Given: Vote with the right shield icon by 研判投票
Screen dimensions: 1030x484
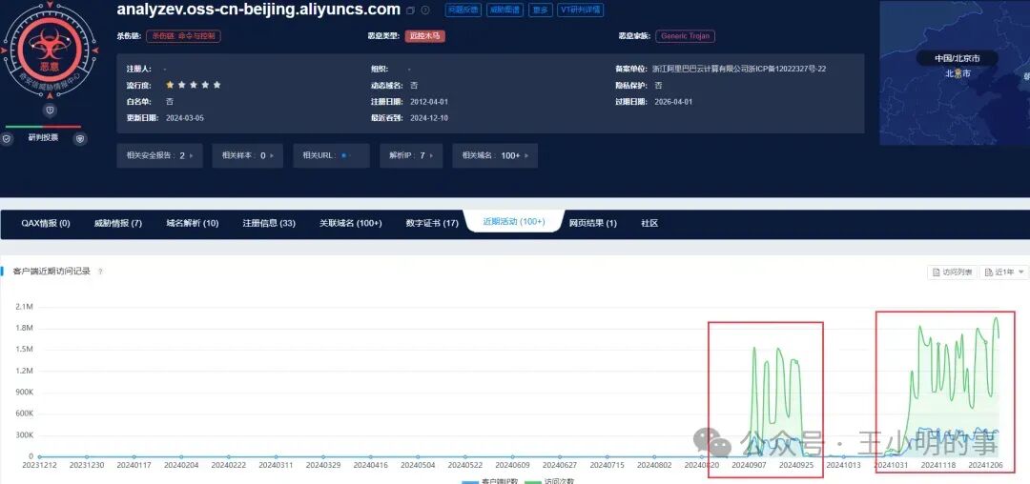Looking at the screenshot, I should (x=80, y=138).
